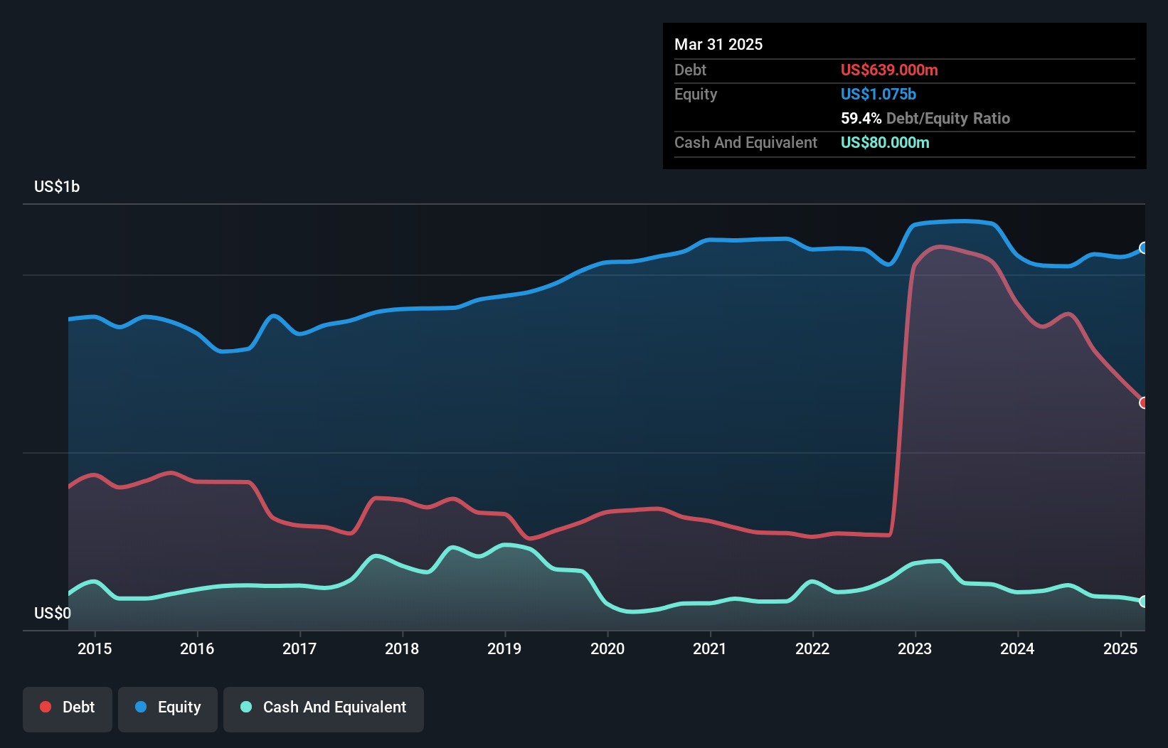Click the US$0 y-axis label
This screenshot has height=748, width=1168.
click(x=53, y=613)
